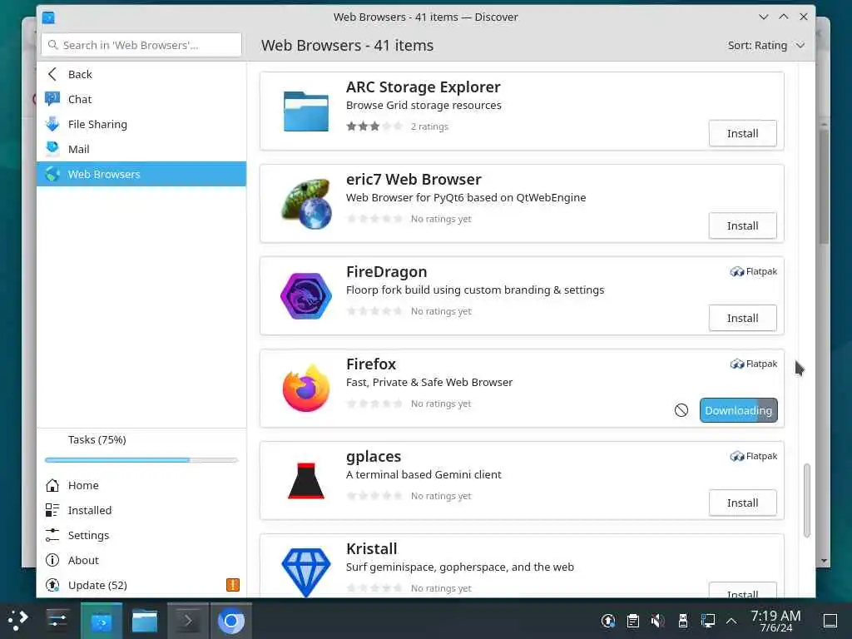Open the Sort: Rating dropdown
Screen dimensions: 852x639
point(765,46)
